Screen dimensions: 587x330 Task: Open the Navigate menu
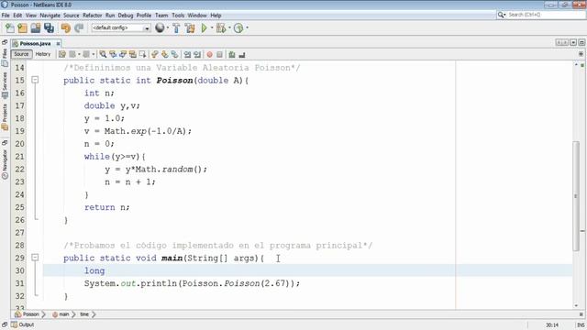pyautogui.click(x=50, y=16)
